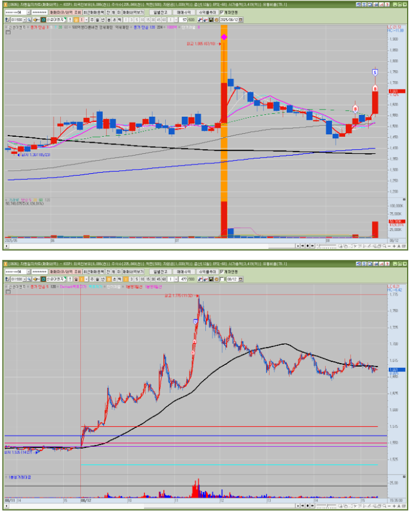Click the small box icon at top-left of daily chart
Image resolution: width=410 pixels, height=511 pixels.
[x=8, y=32]
